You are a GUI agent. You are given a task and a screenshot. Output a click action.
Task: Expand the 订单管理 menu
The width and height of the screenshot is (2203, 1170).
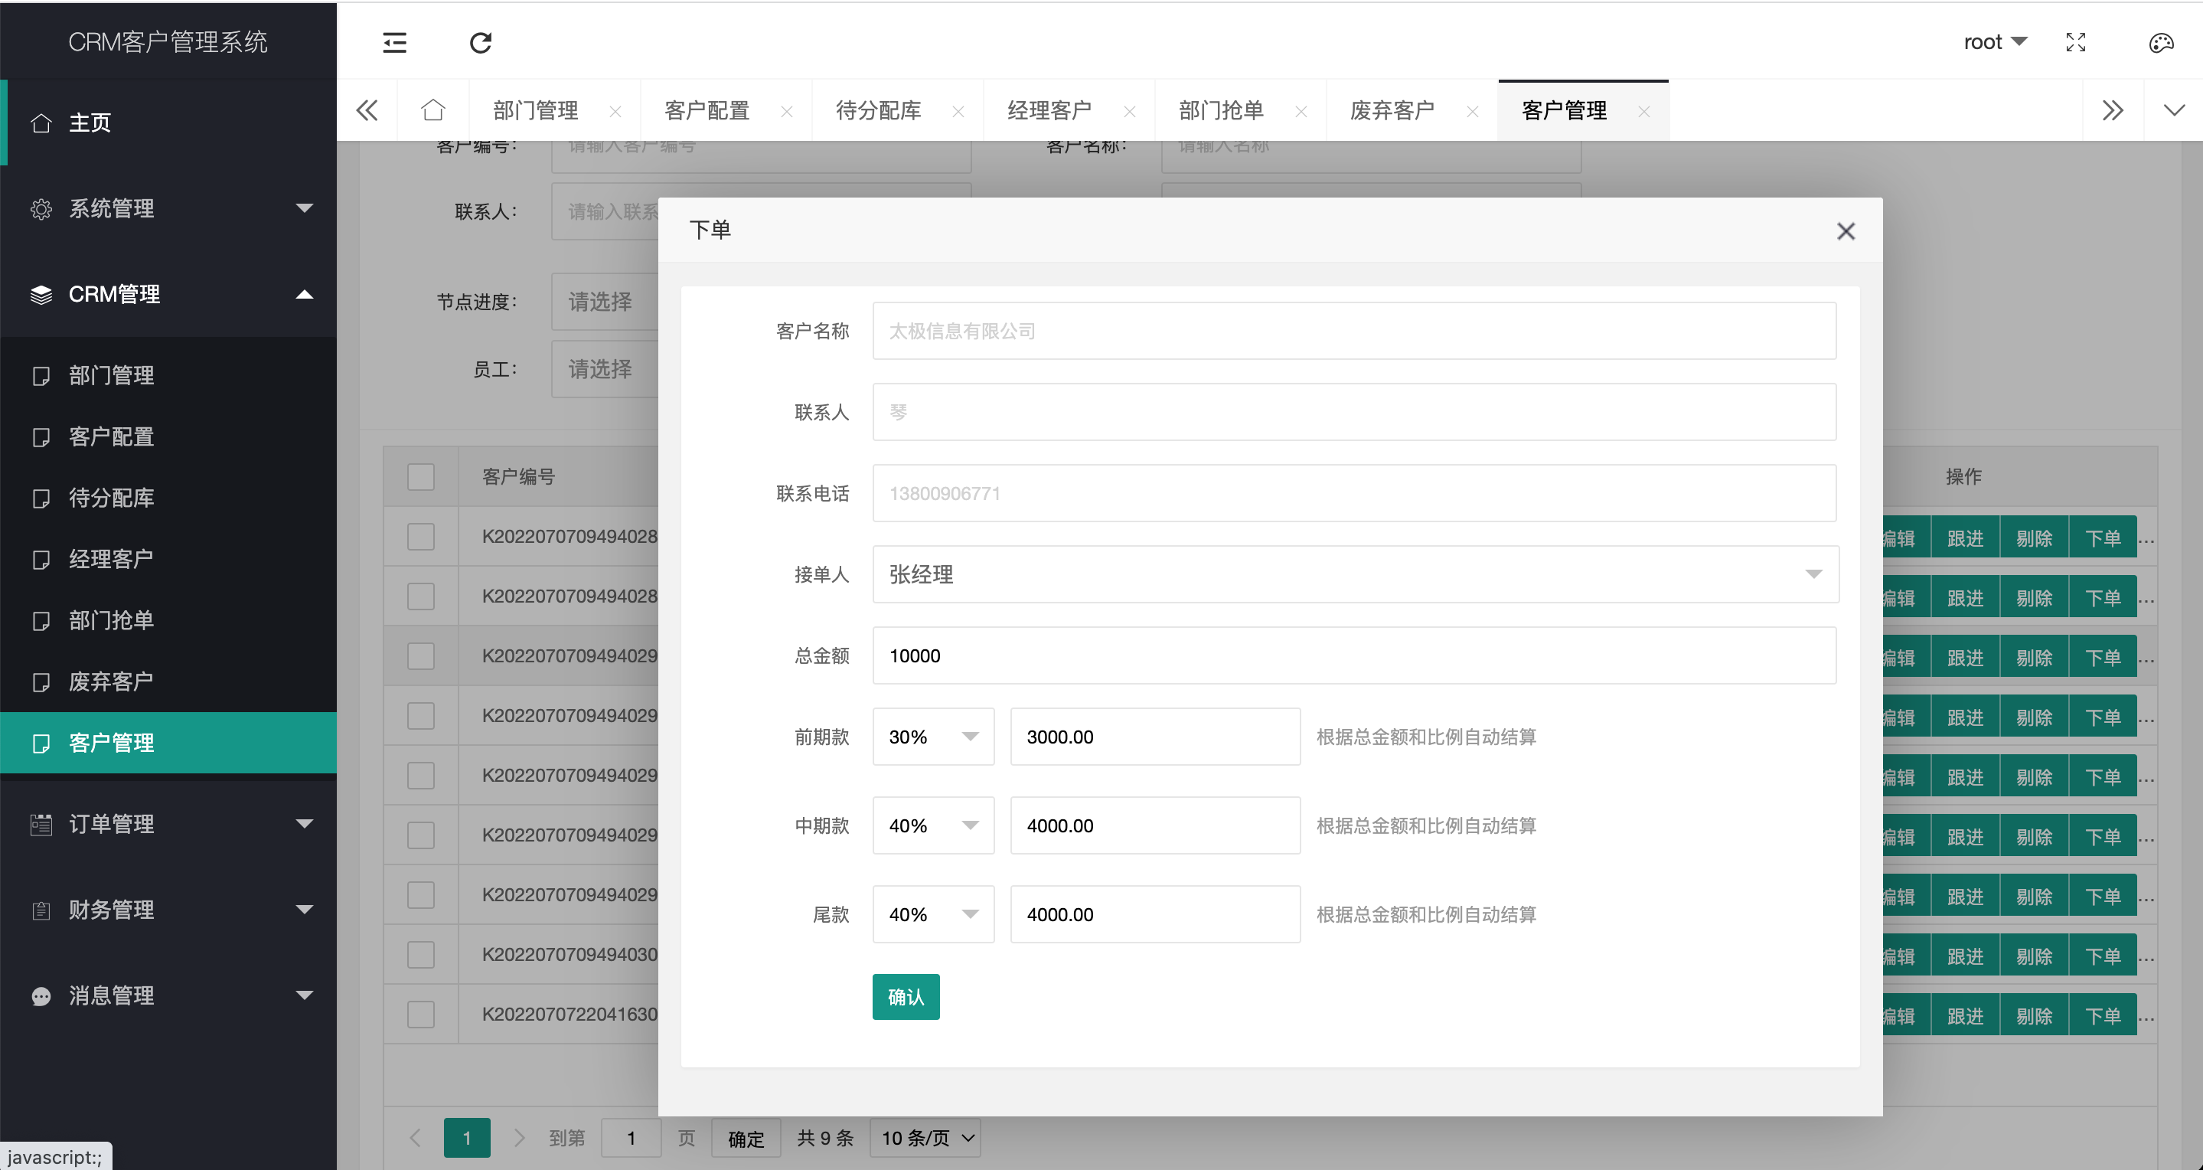coord(305,824)
